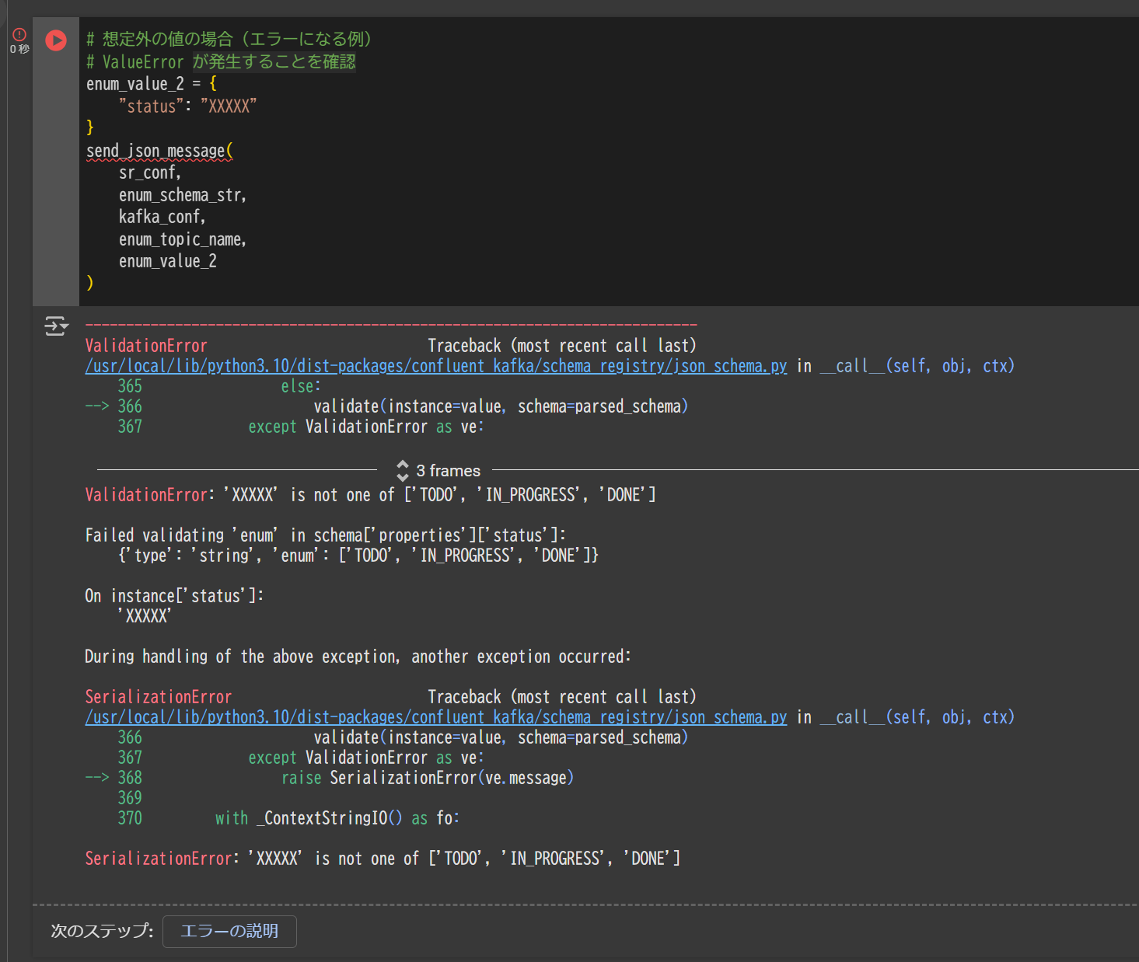
Task: Click the エラーの説明 button
Action: (229, 931)
